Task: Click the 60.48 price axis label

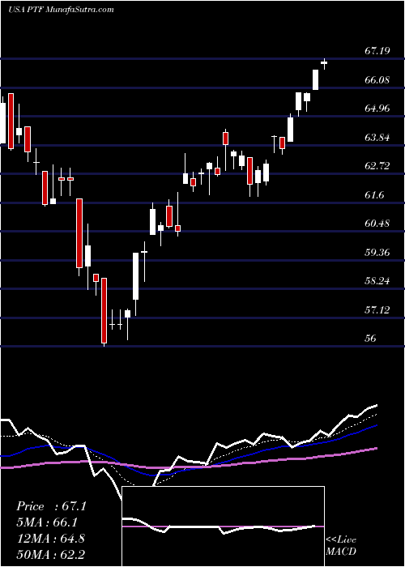Action: click(x=377, y=224)
